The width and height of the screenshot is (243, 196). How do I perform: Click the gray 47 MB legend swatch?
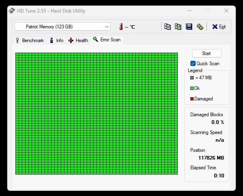tap(192, 78)
